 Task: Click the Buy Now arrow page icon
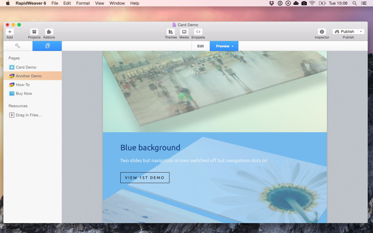[12, 94]
